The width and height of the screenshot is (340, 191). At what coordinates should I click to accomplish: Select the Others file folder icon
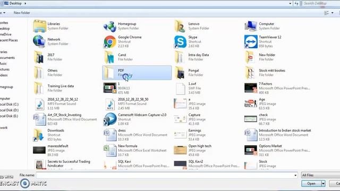point(39,73)
